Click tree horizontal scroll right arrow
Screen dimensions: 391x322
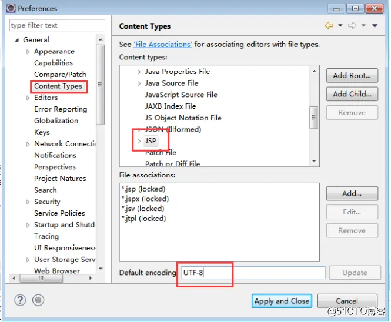tap(91, 278)
